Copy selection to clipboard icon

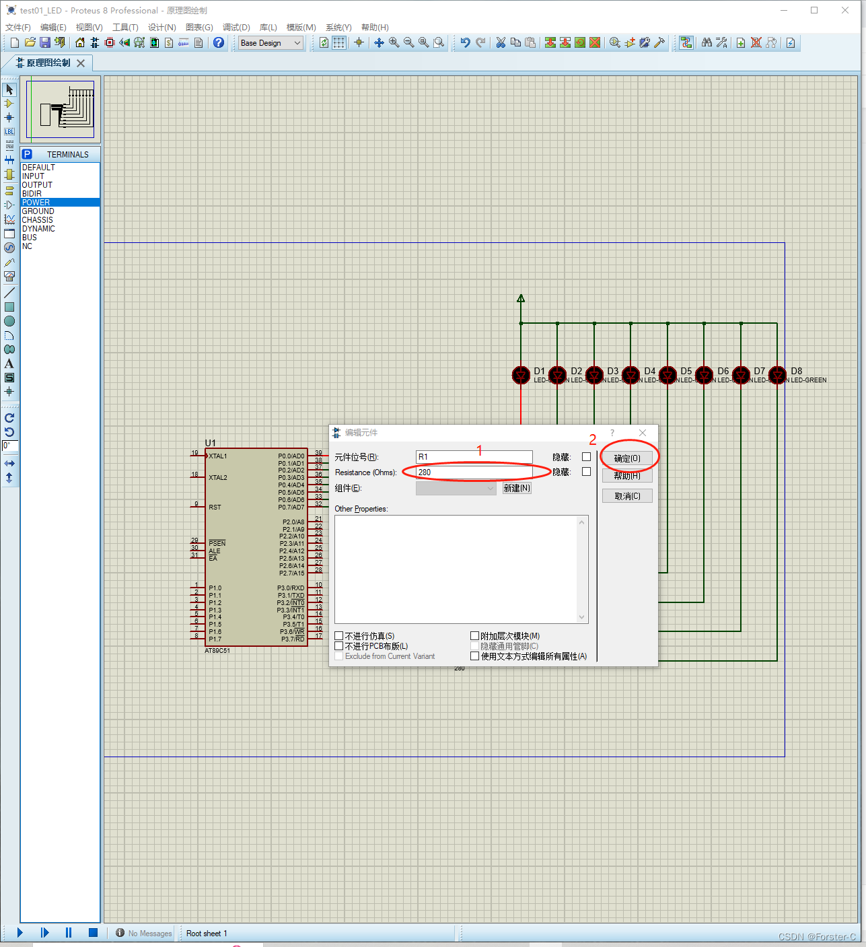515,42
